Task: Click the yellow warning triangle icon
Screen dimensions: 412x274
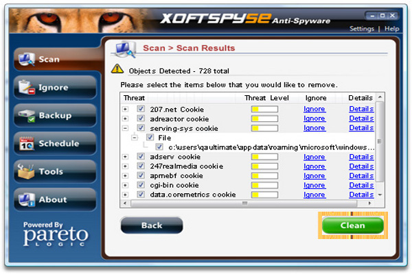Action: coord(117,68)
